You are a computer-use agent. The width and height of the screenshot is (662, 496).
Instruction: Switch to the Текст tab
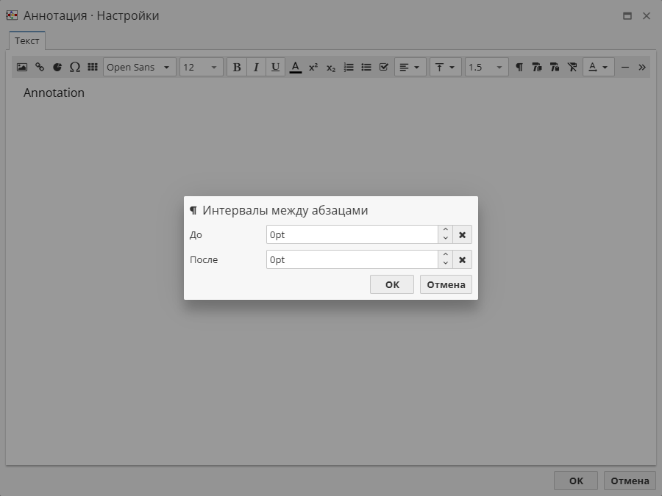click(x=26, y=41)
